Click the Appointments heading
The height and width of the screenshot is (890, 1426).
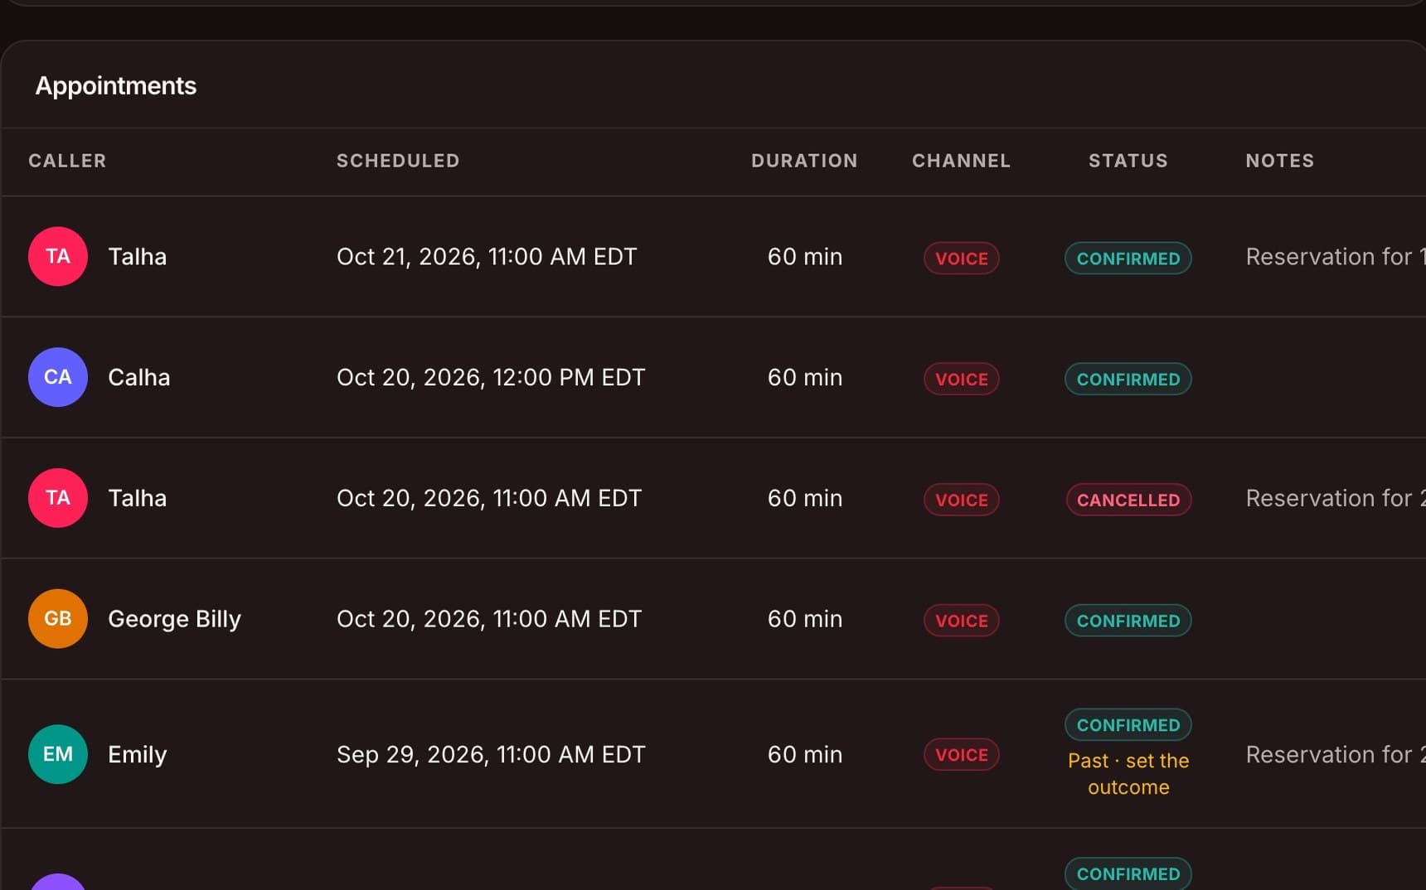pyautogui.click(x=116, y=86)
